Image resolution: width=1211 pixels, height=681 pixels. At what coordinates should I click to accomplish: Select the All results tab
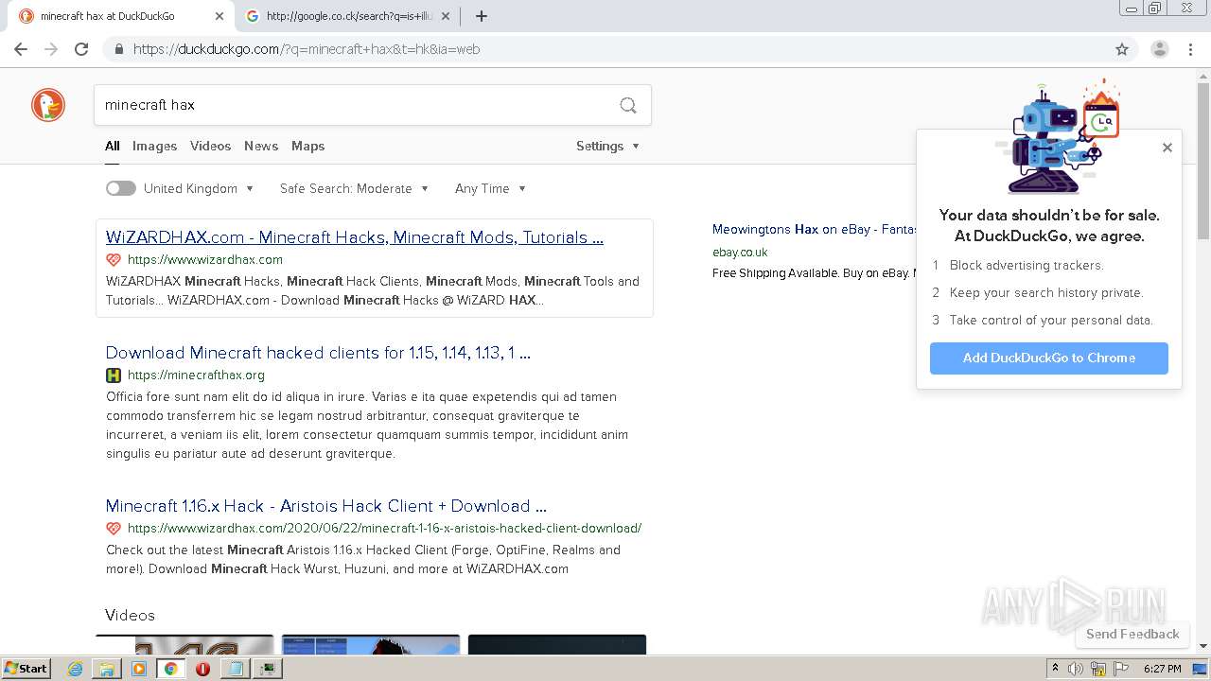113,146
